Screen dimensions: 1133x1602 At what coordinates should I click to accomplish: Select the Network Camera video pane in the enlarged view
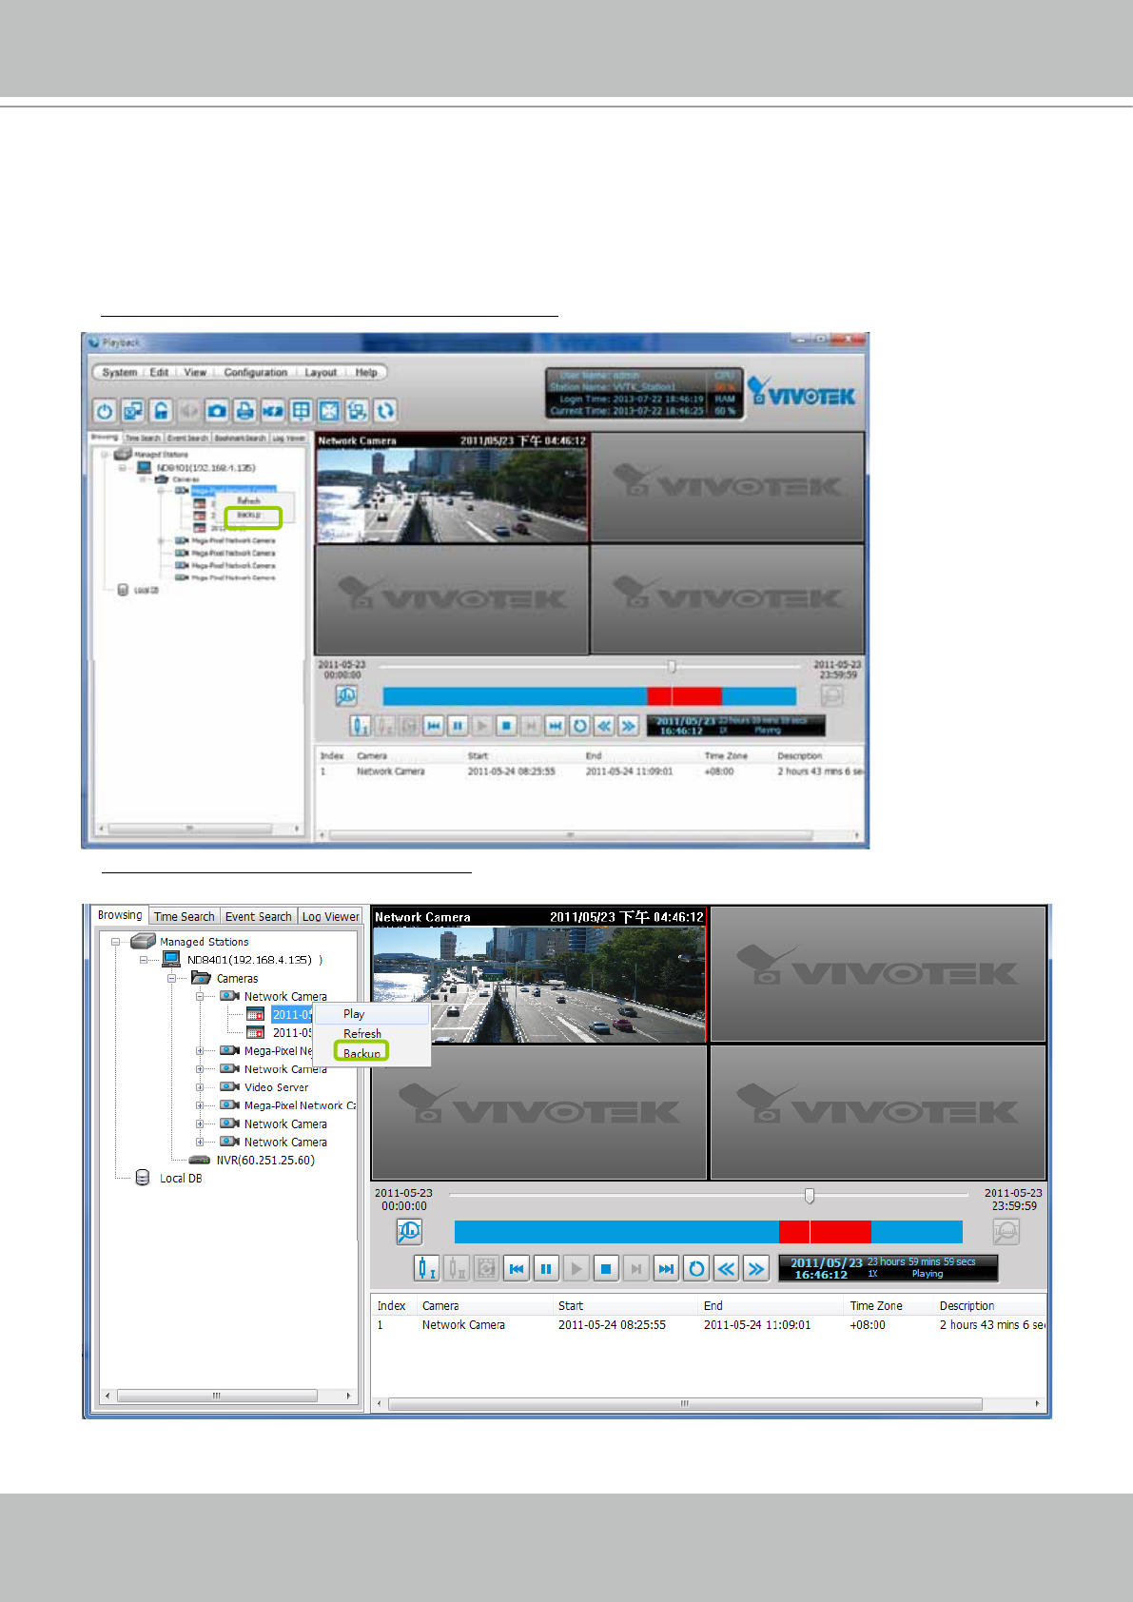pos(539,975)
